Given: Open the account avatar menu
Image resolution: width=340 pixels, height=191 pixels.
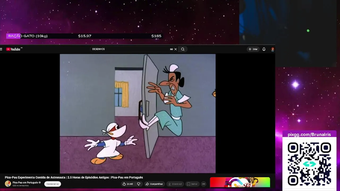Looking at the screenshot, I should click(273, 49).
